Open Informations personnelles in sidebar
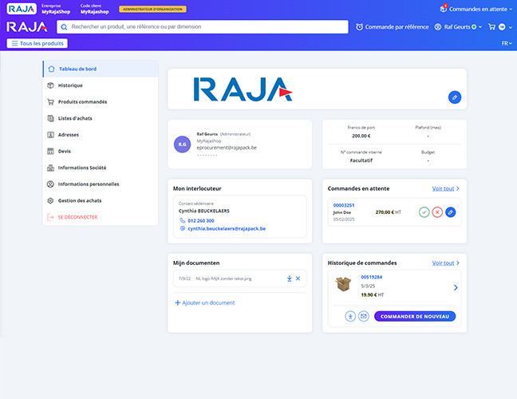Viewport: 517px width, 399px height. pos(101,184)
